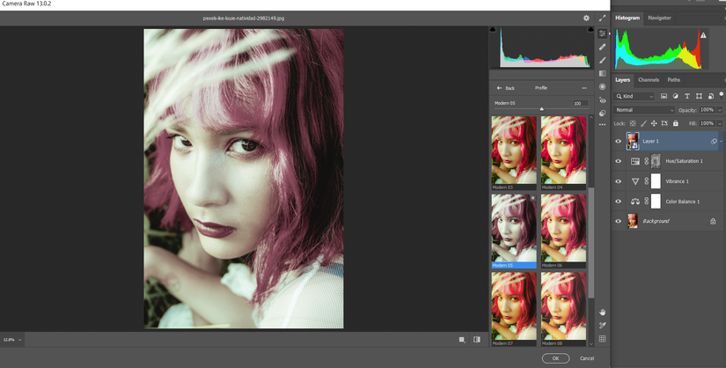Hide the Hue/Saturation 1 layer

[x=618, y=161]
